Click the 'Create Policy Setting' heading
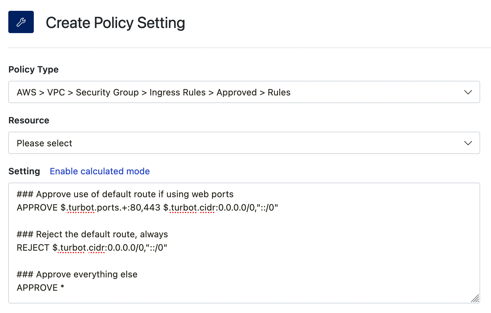Viewport: 491px width, 313px height. pyautogui.click(x=115, y=23)
